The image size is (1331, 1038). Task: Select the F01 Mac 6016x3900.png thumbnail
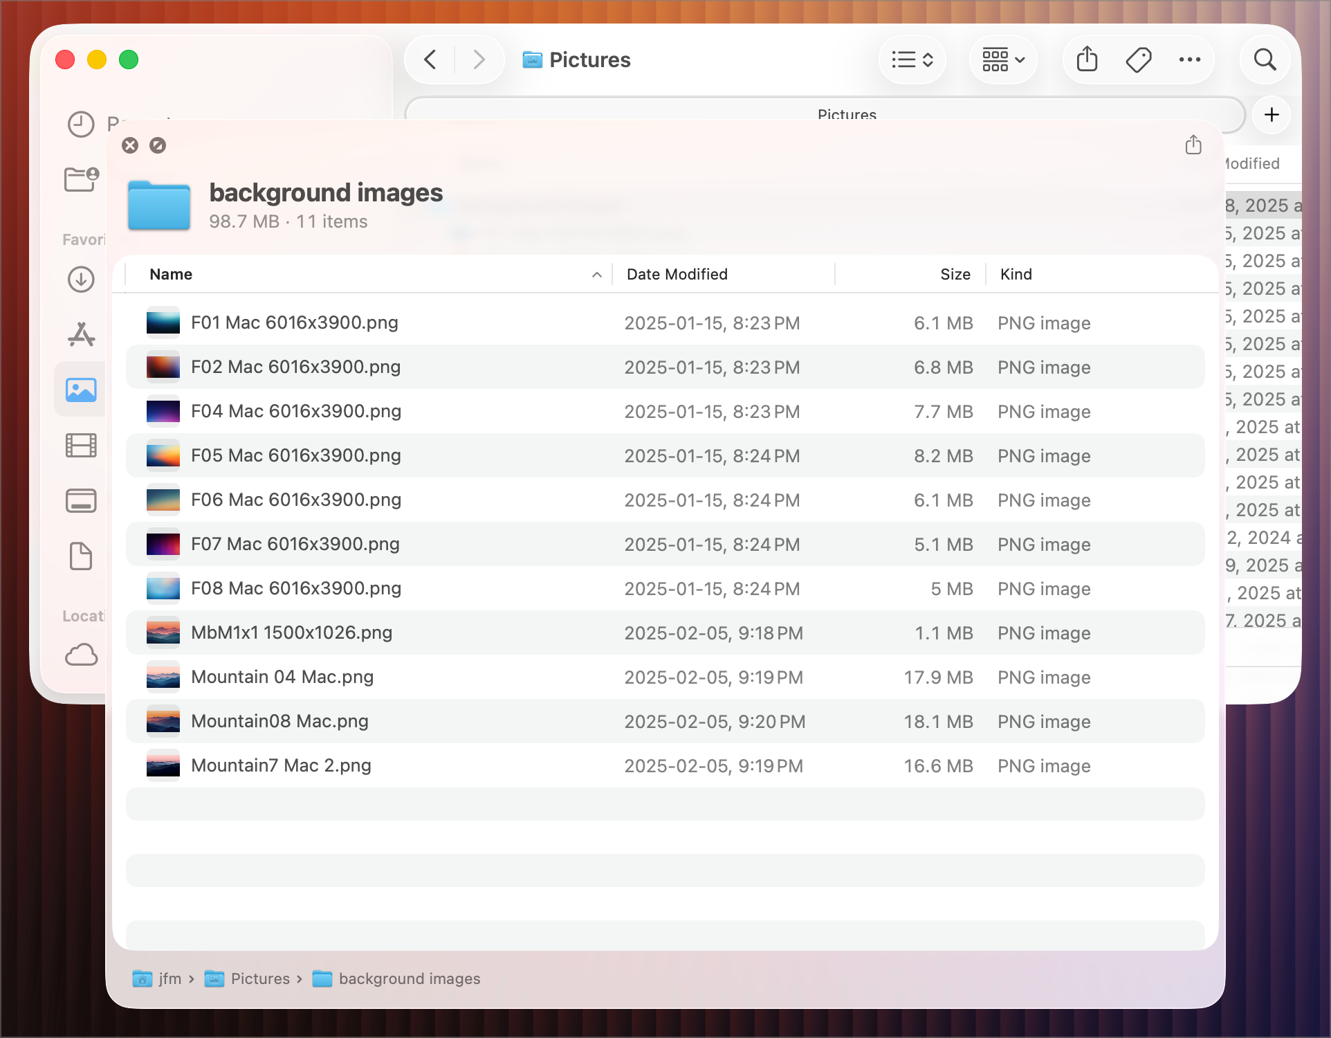pyautogui.click(x=163, y=322)
